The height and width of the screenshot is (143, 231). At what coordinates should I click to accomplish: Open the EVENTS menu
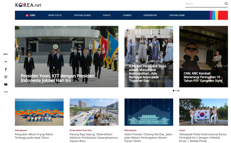pos(107,15)
